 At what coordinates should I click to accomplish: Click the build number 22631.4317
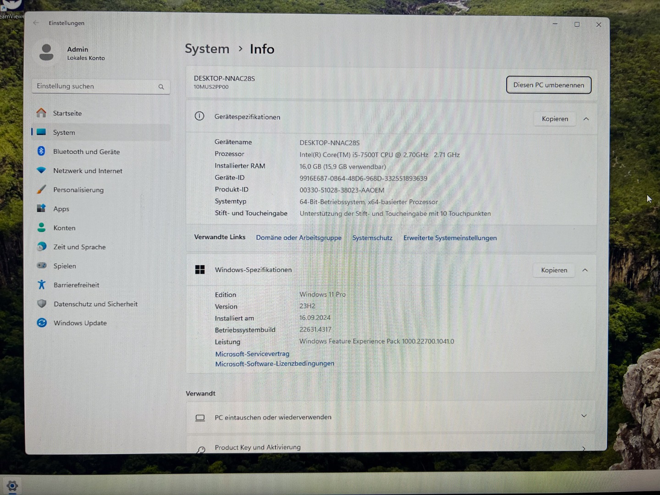point(315,329)
